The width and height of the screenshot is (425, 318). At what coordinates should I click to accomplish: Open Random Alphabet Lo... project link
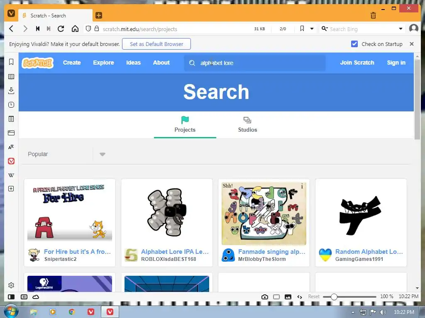pyautogui.click(x=369, y=251)
